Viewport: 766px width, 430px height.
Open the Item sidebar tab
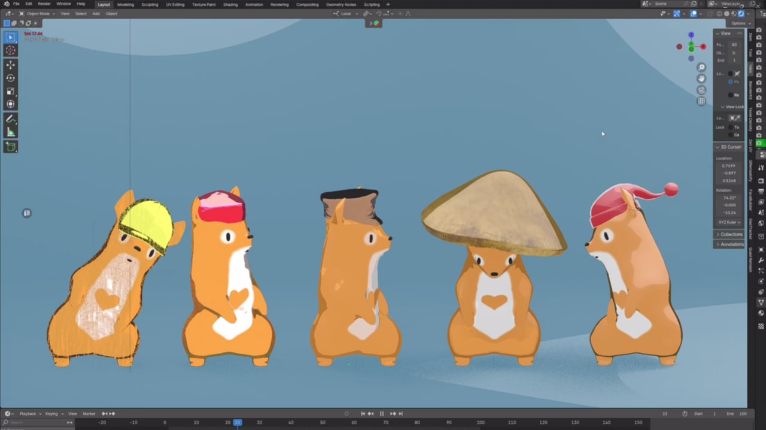[750, 37]
